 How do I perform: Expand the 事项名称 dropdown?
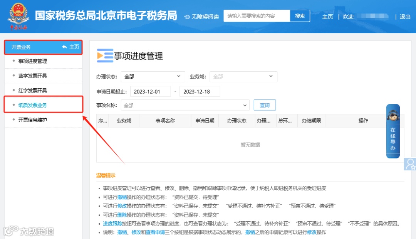(185, 105)
